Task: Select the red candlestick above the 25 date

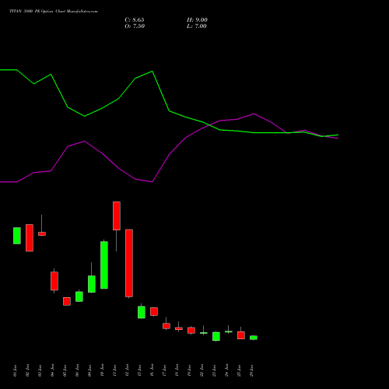Action: pos(241,335)
